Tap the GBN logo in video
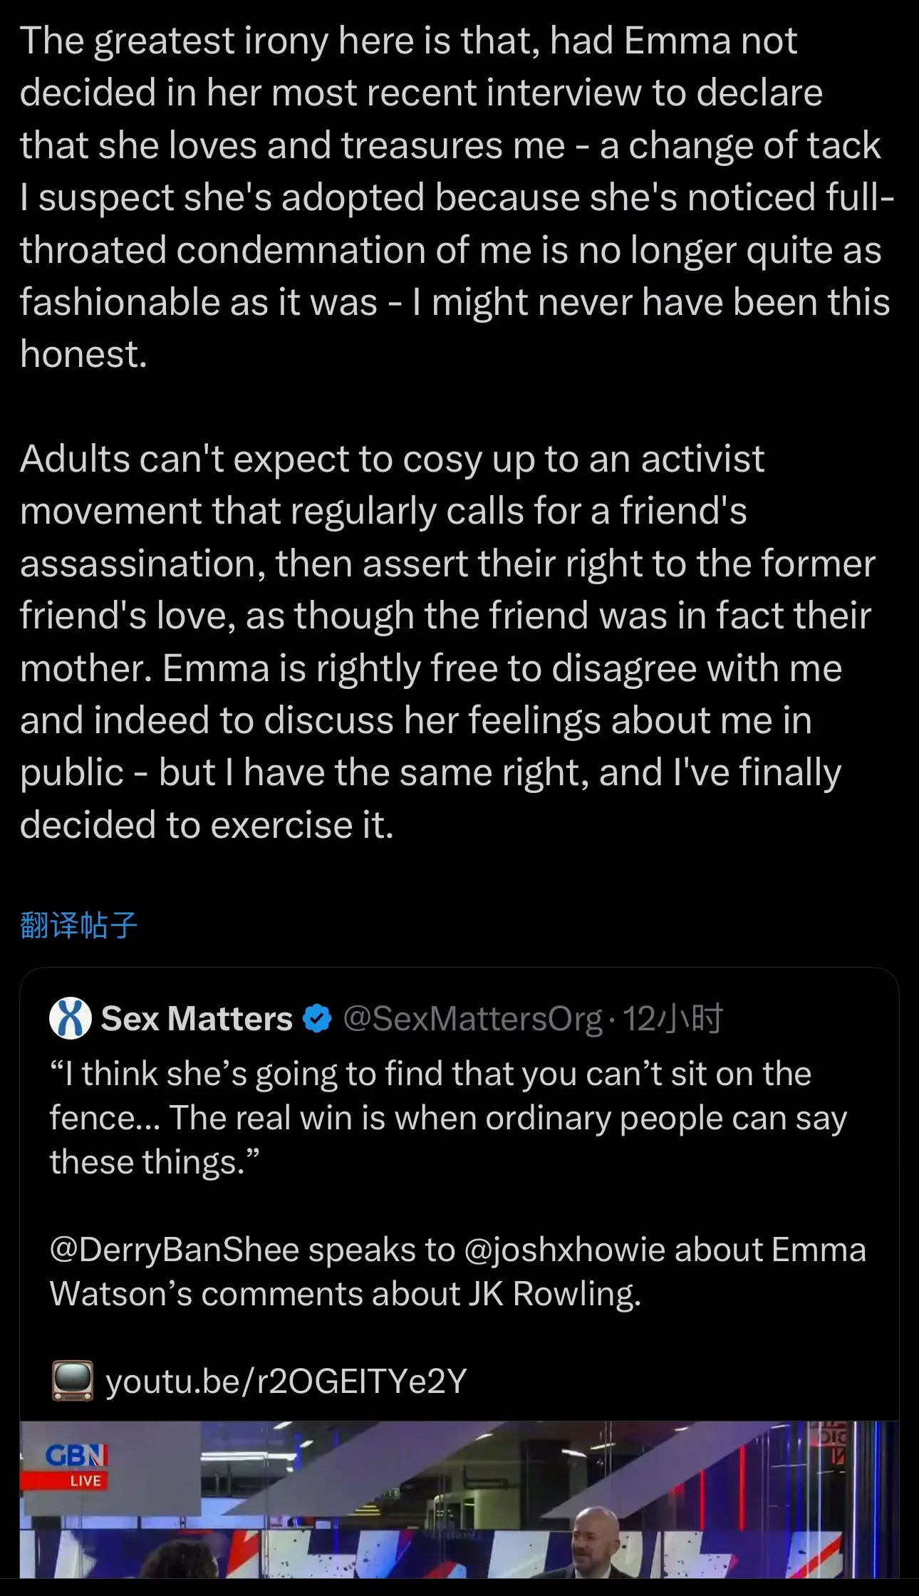This screenshot has width=919, height=1596. (76, 1456)
